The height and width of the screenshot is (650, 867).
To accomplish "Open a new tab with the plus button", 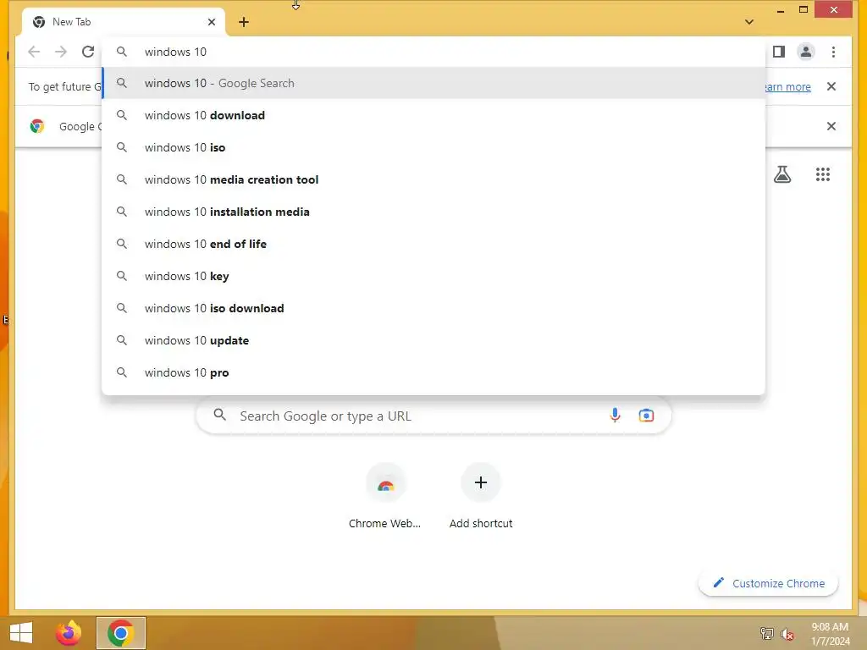I will point(244,22).
